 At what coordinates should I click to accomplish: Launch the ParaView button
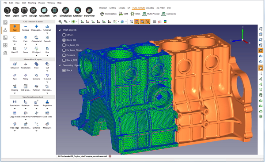click(89, 12)
